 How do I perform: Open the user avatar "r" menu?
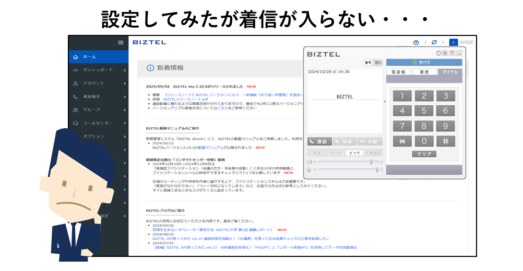(453, 43)
